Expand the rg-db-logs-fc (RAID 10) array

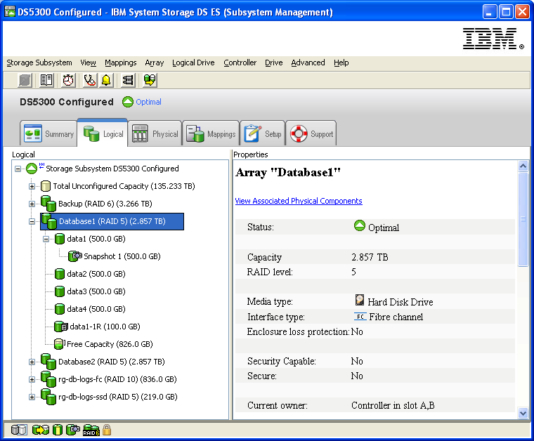(x=32, y=379)
